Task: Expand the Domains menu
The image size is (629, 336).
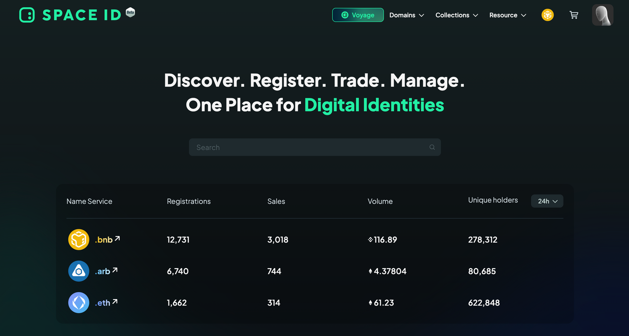Action: click(406, 15)
